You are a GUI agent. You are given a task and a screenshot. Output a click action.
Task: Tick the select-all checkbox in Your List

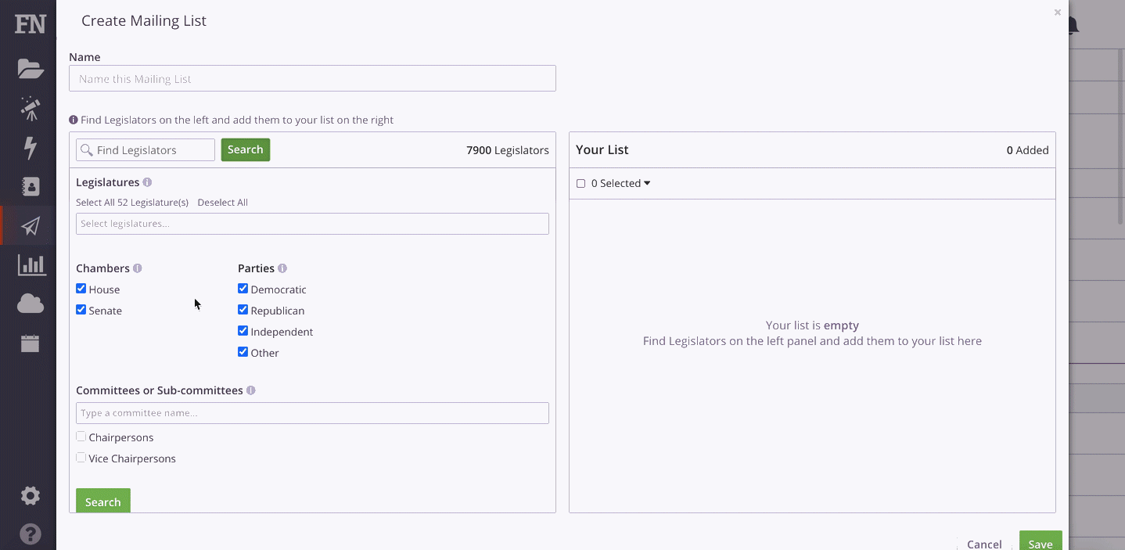(x=580, y=184)
